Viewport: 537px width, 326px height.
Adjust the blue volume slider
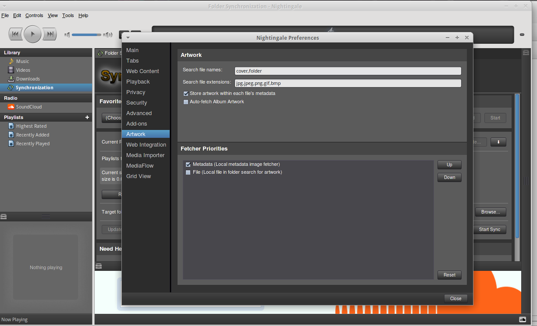[x=86, y=35]
